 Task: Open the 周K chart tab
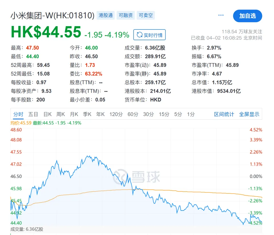(61, 114)
